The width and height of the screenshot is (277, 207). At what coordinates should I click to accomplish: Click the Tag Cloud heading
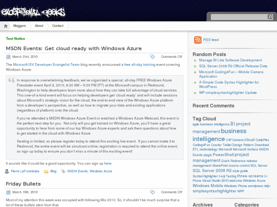[x=204, y=119]
